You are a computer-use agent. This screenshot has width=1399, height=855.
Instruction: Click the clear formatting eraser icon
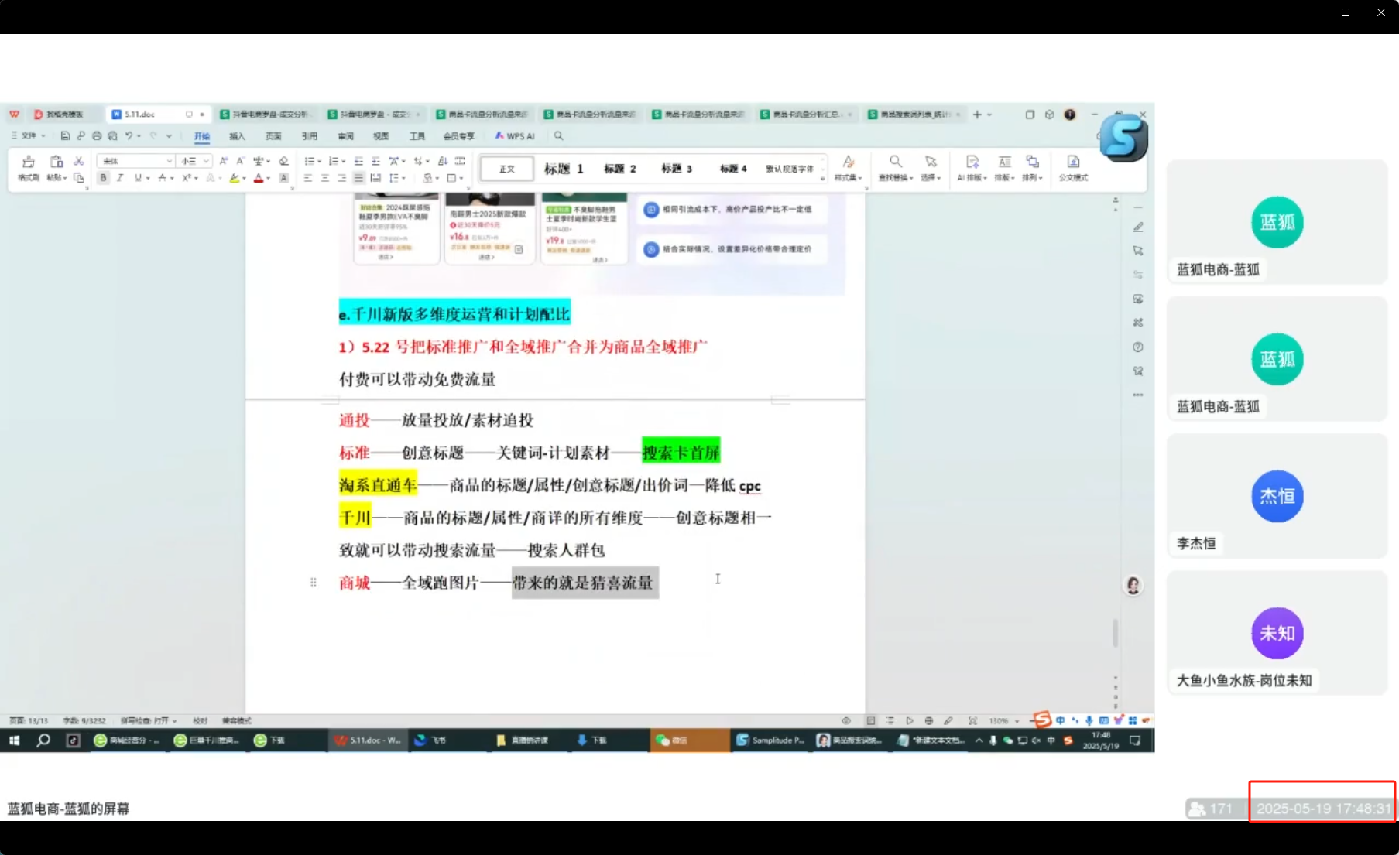tap(283, 161)
